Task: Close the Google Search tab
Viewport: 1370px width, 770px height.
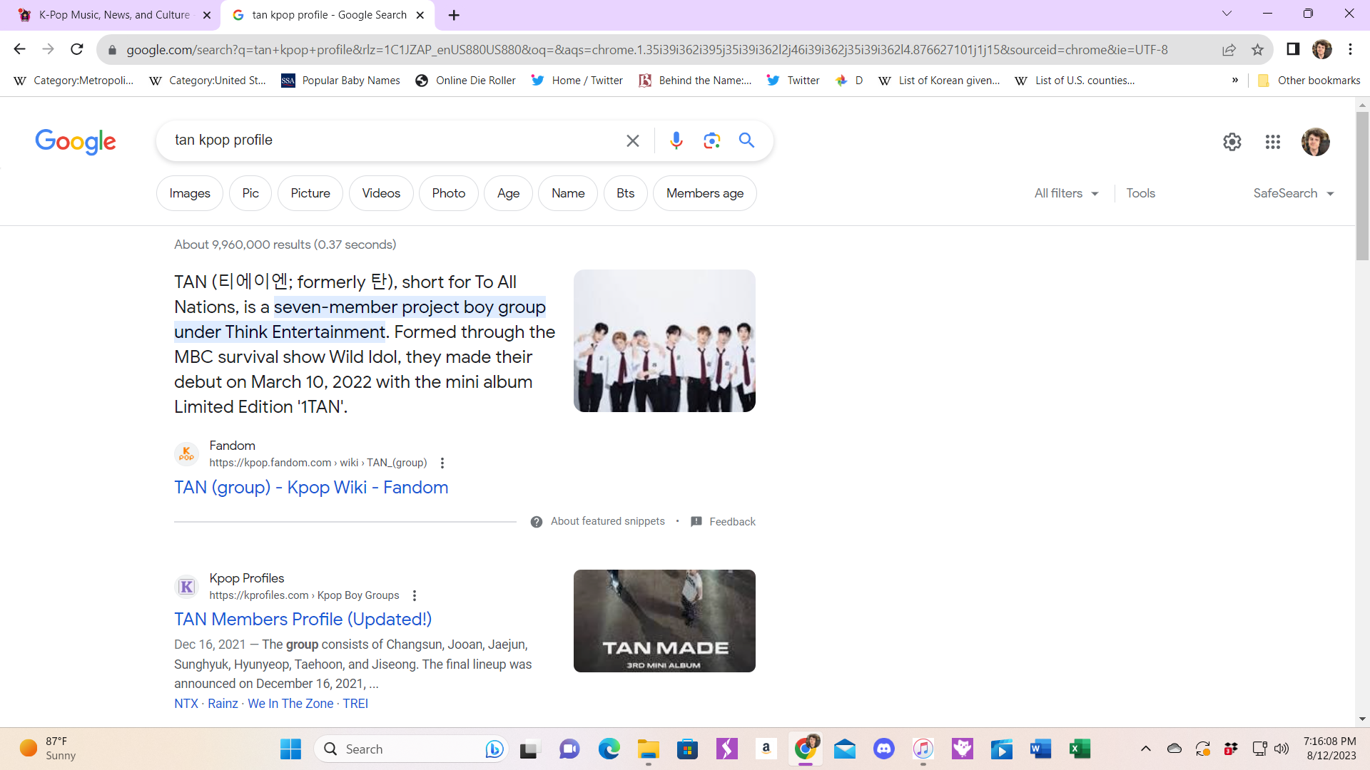Action: (420, 15)
